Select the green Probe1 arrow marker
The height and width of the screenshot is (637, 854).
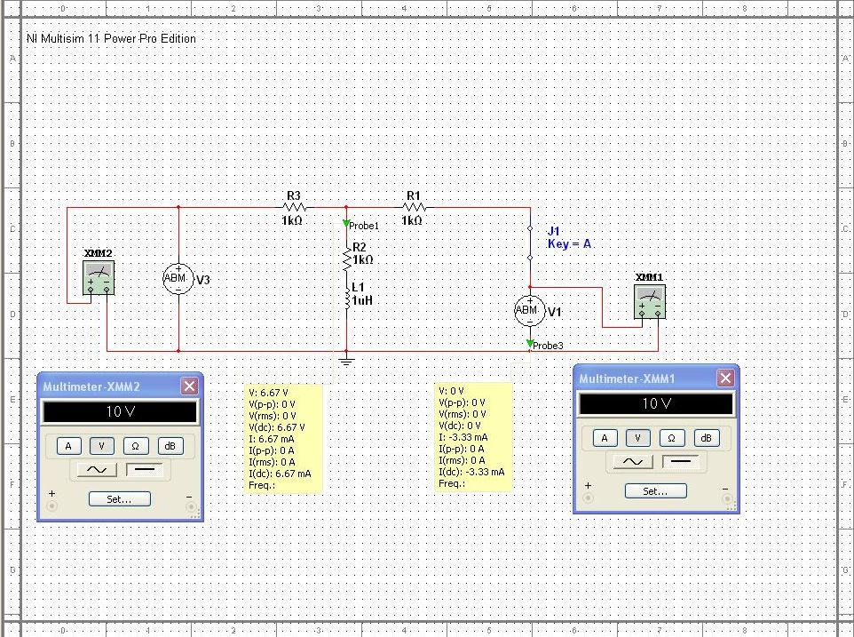click(x=347, y=224)
